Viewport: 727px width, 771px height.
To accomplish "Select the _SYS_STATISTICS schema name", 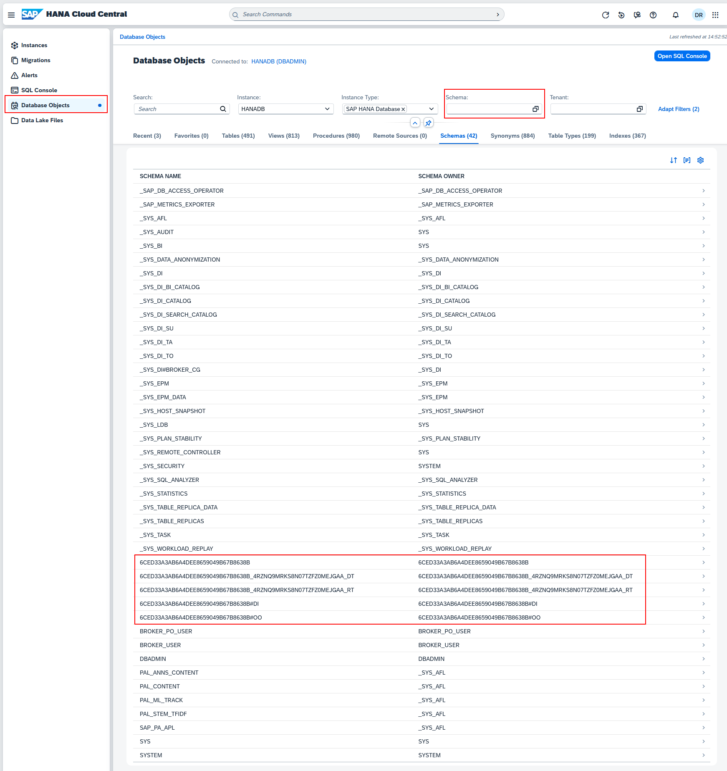I will [x=164, y=494].
